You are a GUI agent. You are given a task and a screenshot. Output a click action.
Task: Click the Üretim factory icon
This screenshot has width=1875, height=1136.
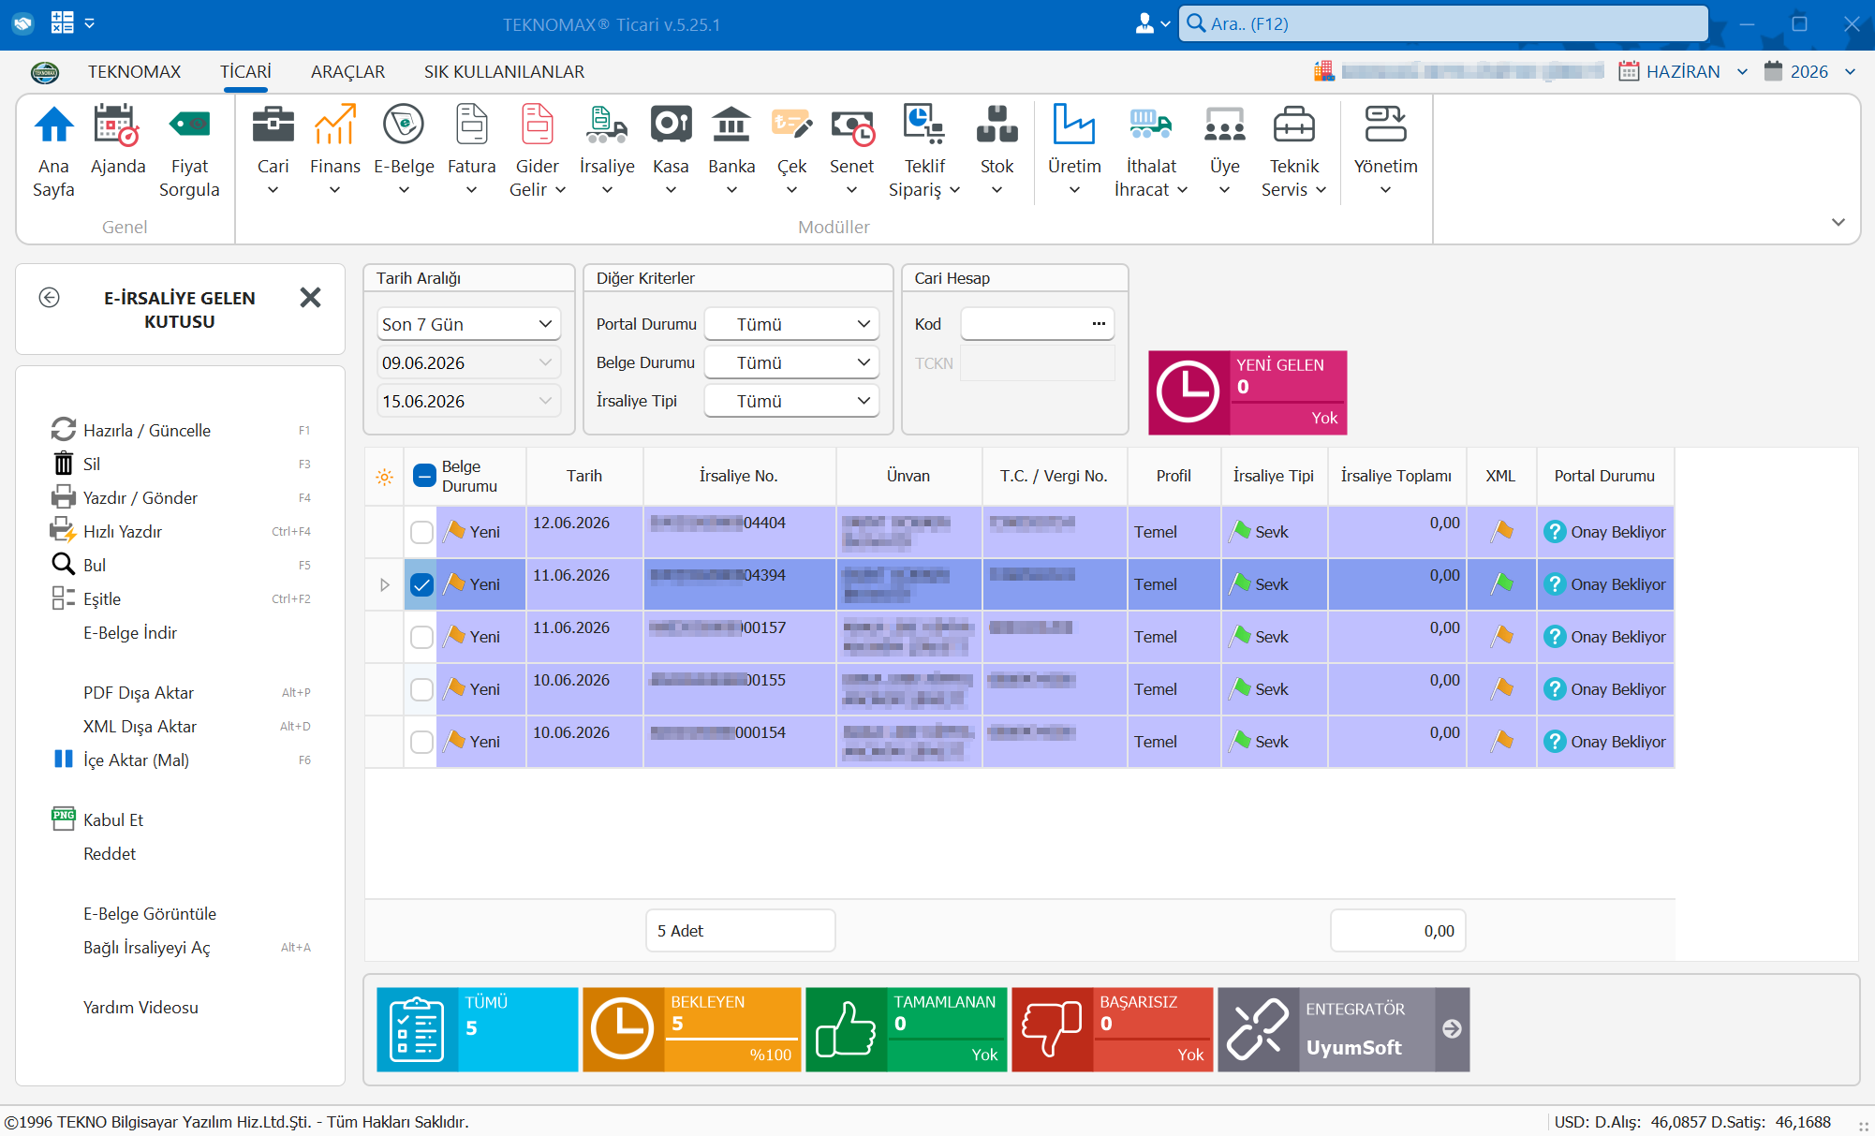1073,125
